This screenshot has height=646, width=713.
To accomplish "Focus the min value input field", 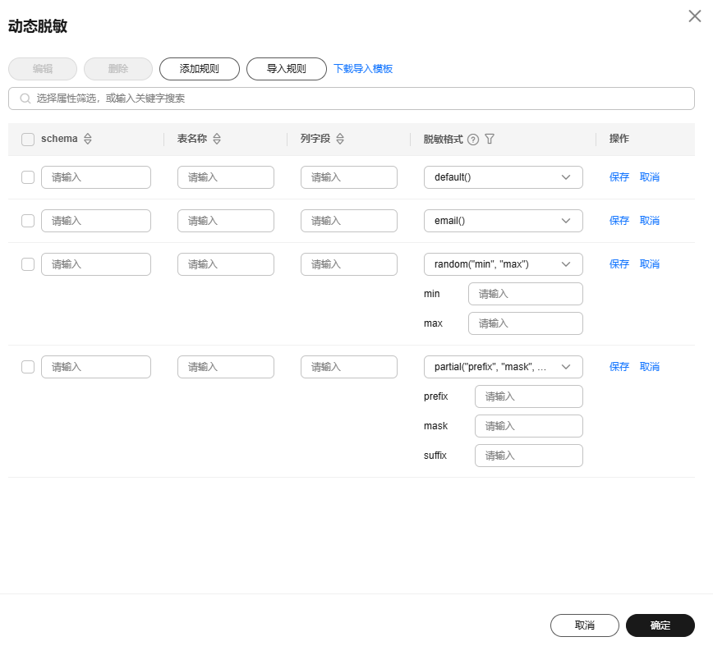I will pos(525,294).
